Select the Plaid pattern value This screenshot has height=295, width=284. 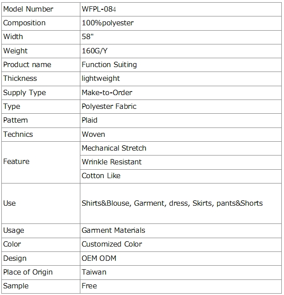click(90, 120)
